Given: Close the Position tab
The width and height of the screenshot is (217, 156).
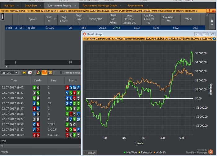Looking at the screenshot, I should 18,6.
